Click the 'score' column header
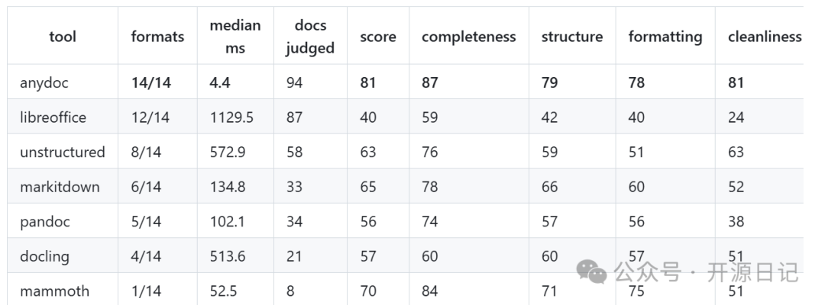This screenshot has height=305, width=825. pos(378,37)
